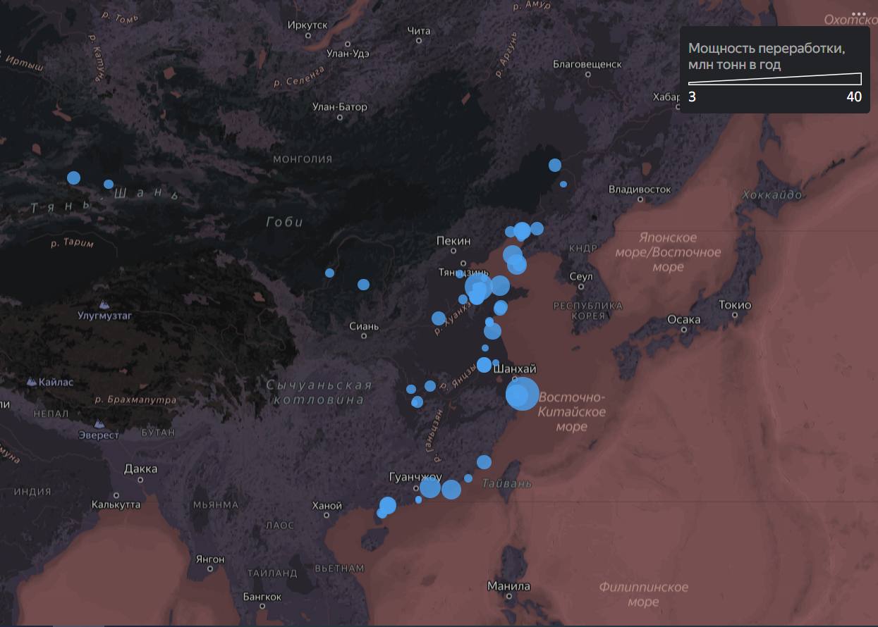
Task: Click the Пекин city label
Action: 453,241
